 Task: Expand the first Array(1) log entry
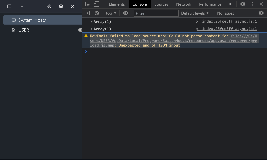click(x=91, y=22)
